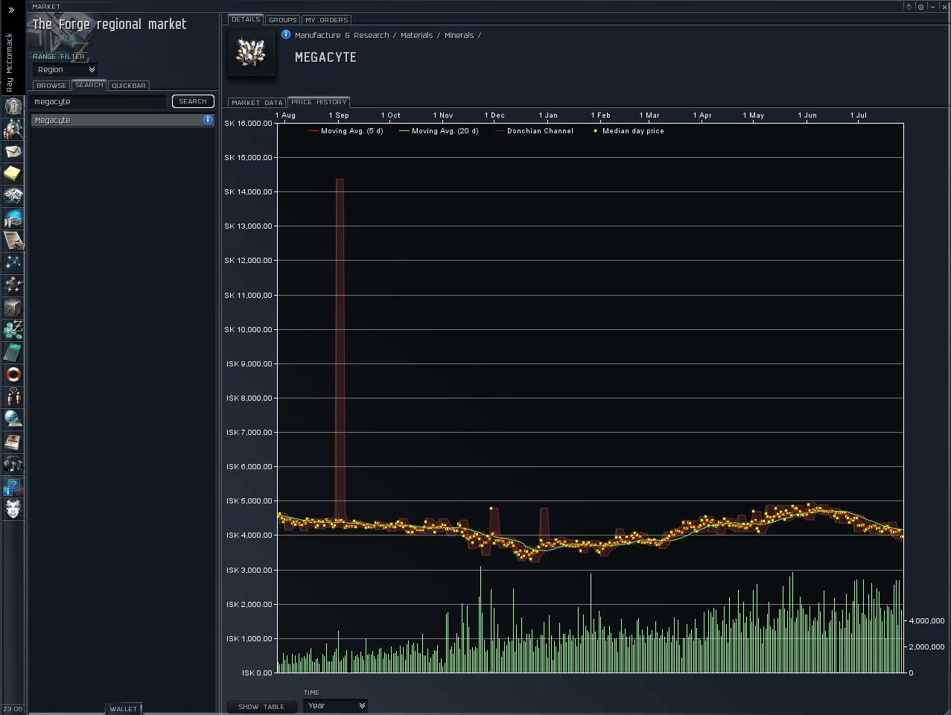Open the Channels chat people icon
This screenshot has height=715, width=951.
point(13,397)
